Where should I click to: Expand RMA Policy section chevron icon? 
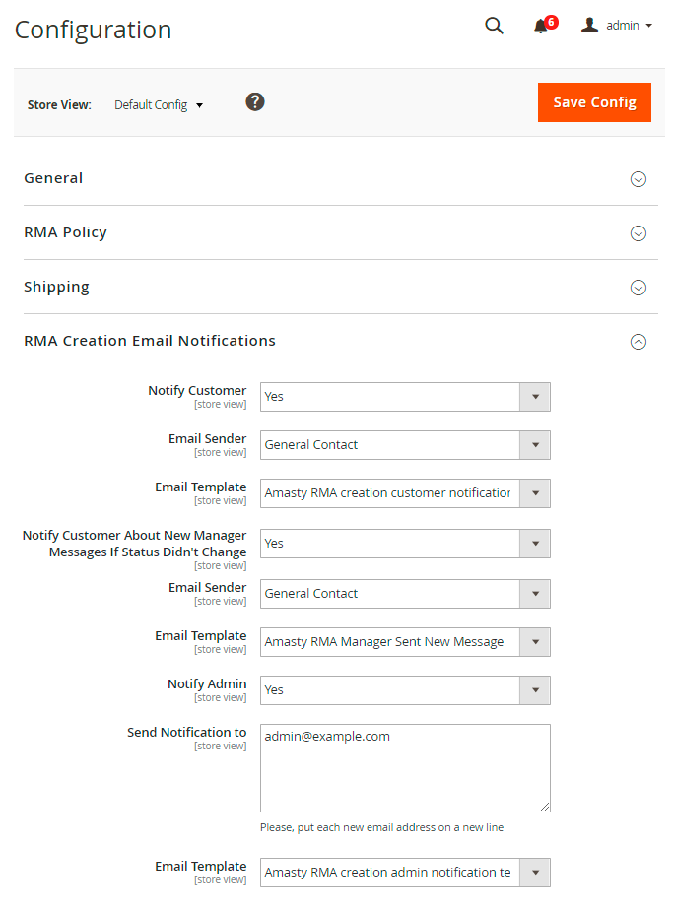pyautogui.click(x=639, y=233)
